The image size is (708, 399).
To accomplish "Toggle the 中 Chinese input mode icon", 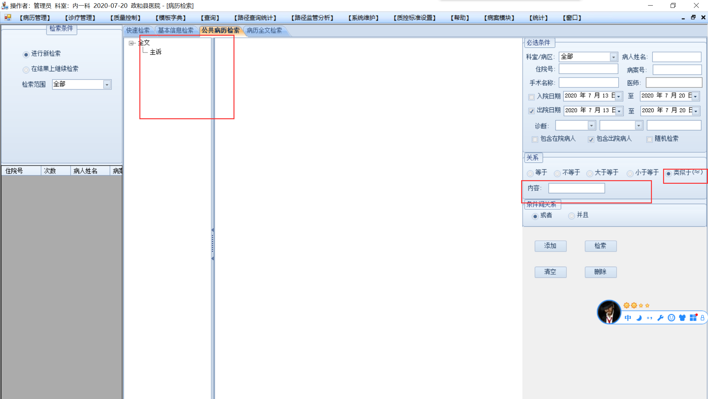I will pos(628,318).
